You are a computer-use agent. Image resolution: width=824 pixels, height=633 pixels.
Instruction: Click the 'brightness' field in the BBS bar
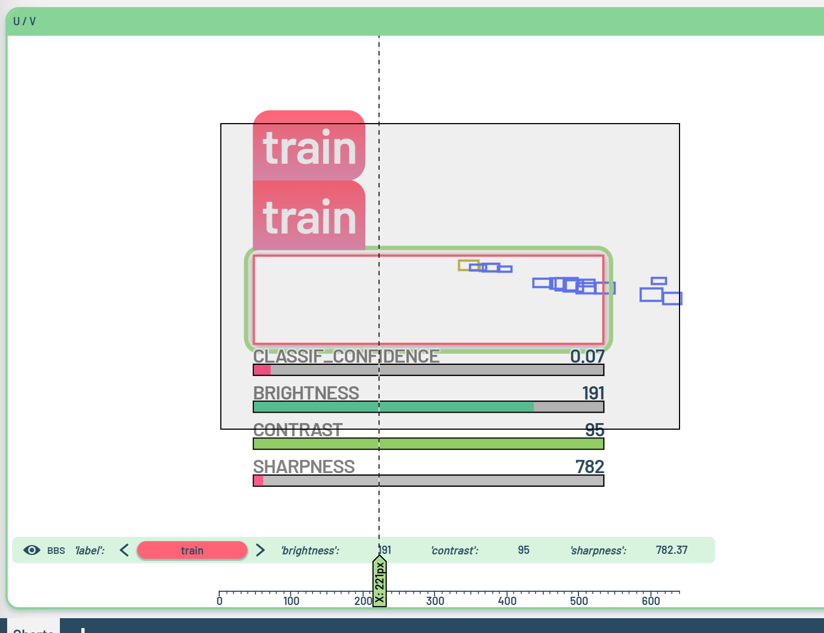[310, 551]
